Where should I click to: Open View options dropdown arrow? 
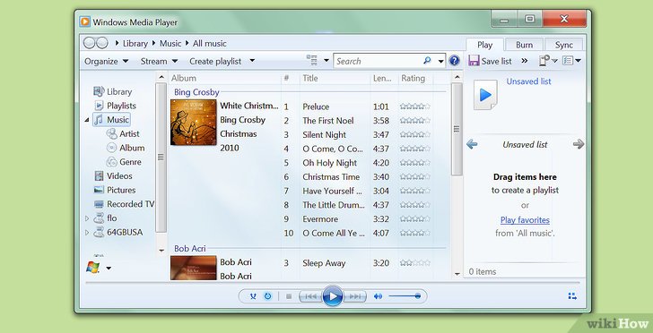(326, 61)
